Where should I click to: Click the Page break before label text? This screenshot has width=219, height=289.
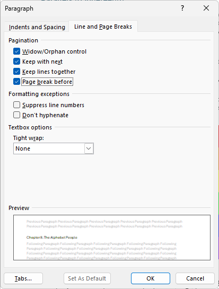[47, 82]
